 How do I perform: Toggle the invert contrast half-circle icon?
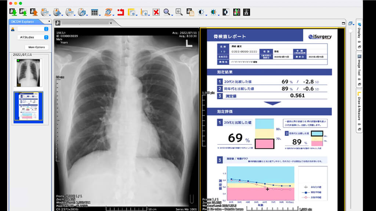tap(225, 12)
